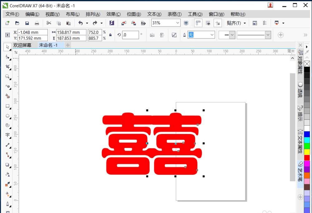This screenshot has width=312, height=213.
Task: Click the Save disk icon
Action: click(x=27, y=23)
